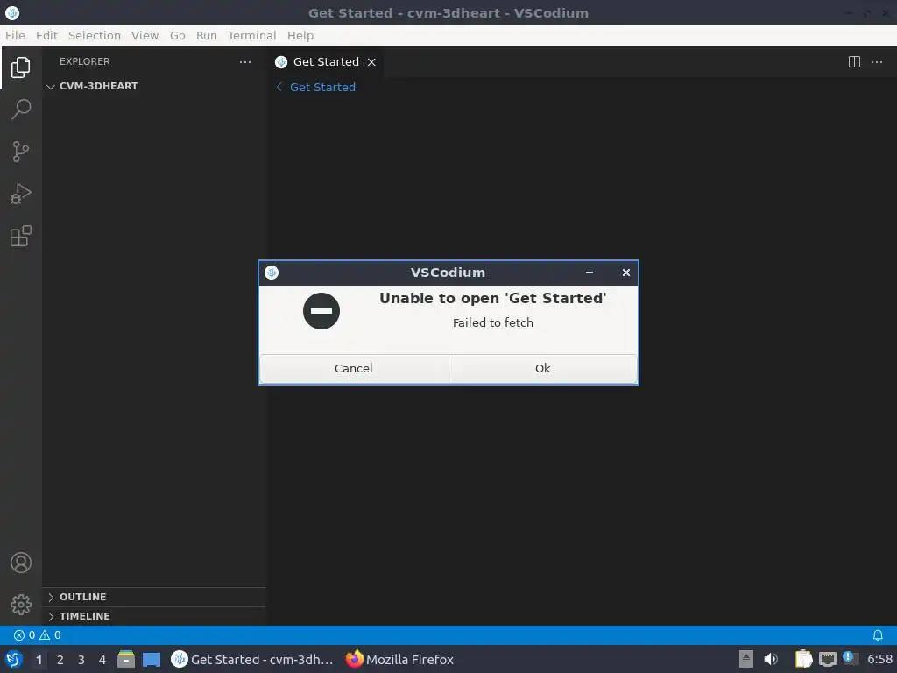Switch to workspace 3 in taskbar
Viewport: 897px width, 673px height.
click(x=81, y=660)
